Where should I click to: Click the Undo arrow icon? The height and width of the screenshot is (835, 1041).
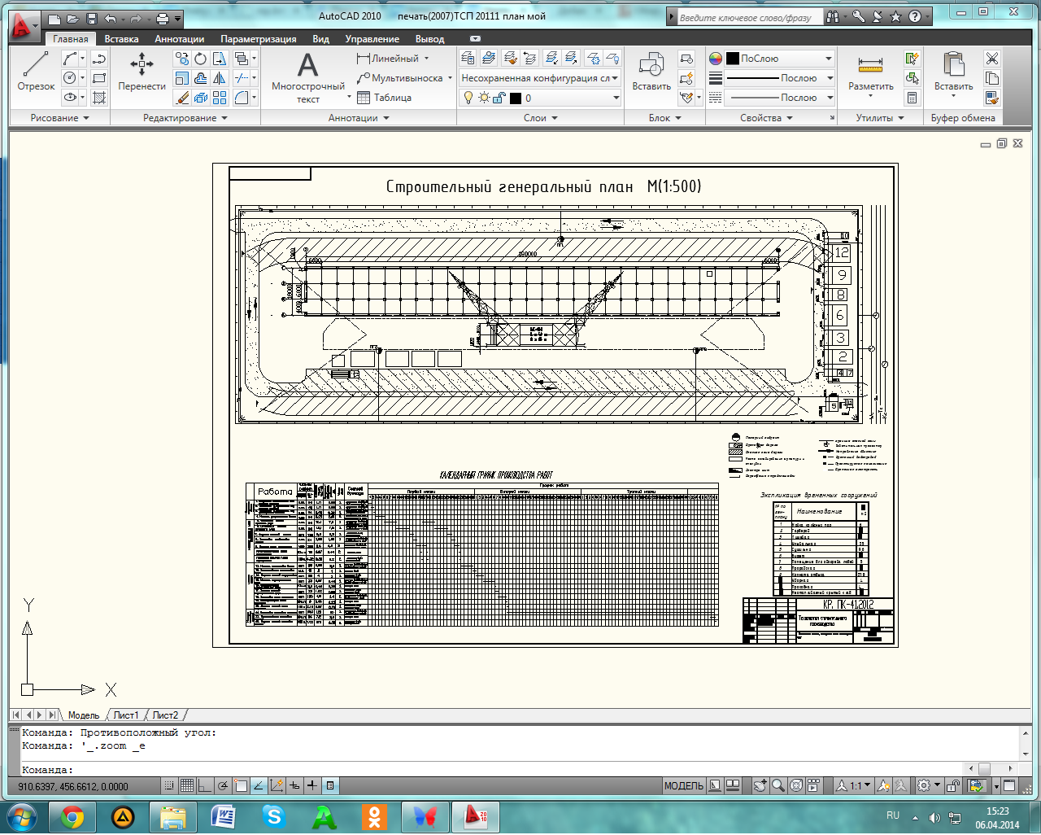pyautogui.click(x=111, y=19)
